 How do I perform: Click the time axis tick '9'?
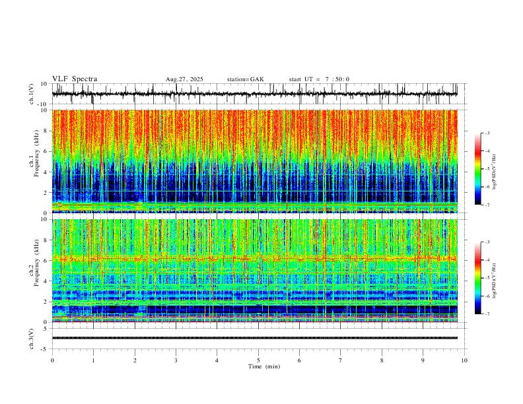point(423,360)
